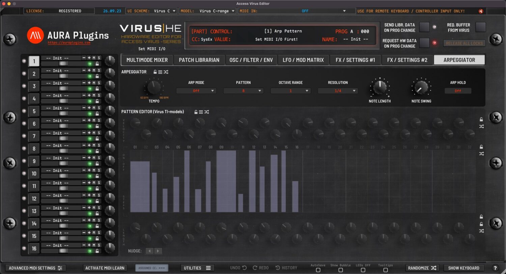
Task: Click the UNDO arrow button
Action: point(238,268)
